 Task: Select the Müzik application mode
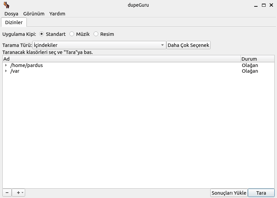(72, 34)
